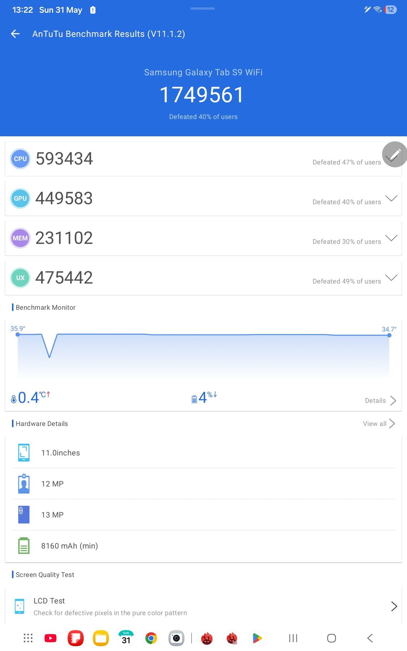Tap the floating pencil edit button
The width and height of the screenshot is (407, 651).
(395, 154)
